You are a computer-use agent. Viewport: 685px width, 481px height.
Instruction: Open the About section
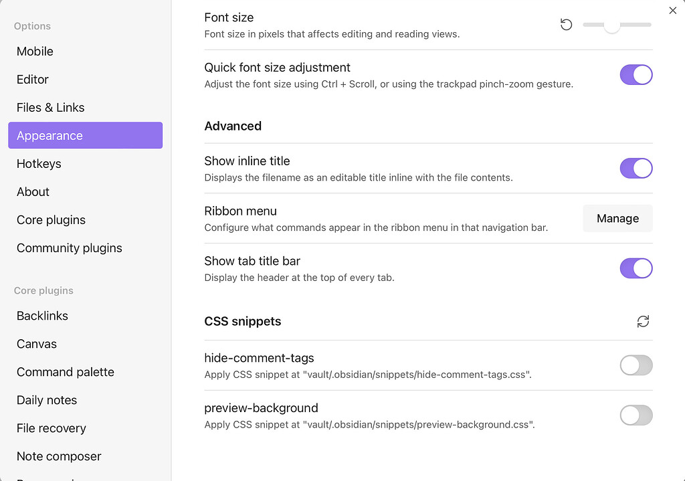pyautogui.click(x=33, y=192)
